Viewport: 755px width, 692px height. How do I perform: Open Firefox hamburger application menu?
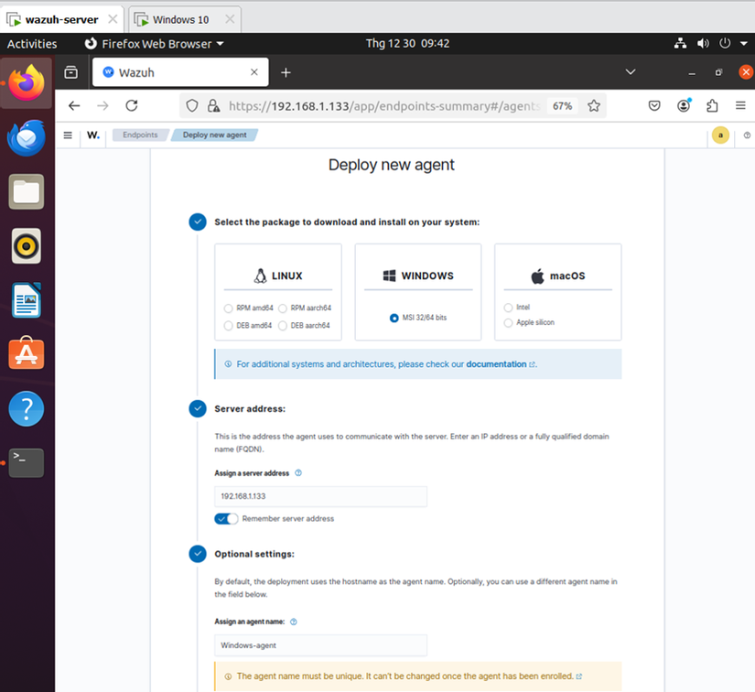click(x=740, y=106)
